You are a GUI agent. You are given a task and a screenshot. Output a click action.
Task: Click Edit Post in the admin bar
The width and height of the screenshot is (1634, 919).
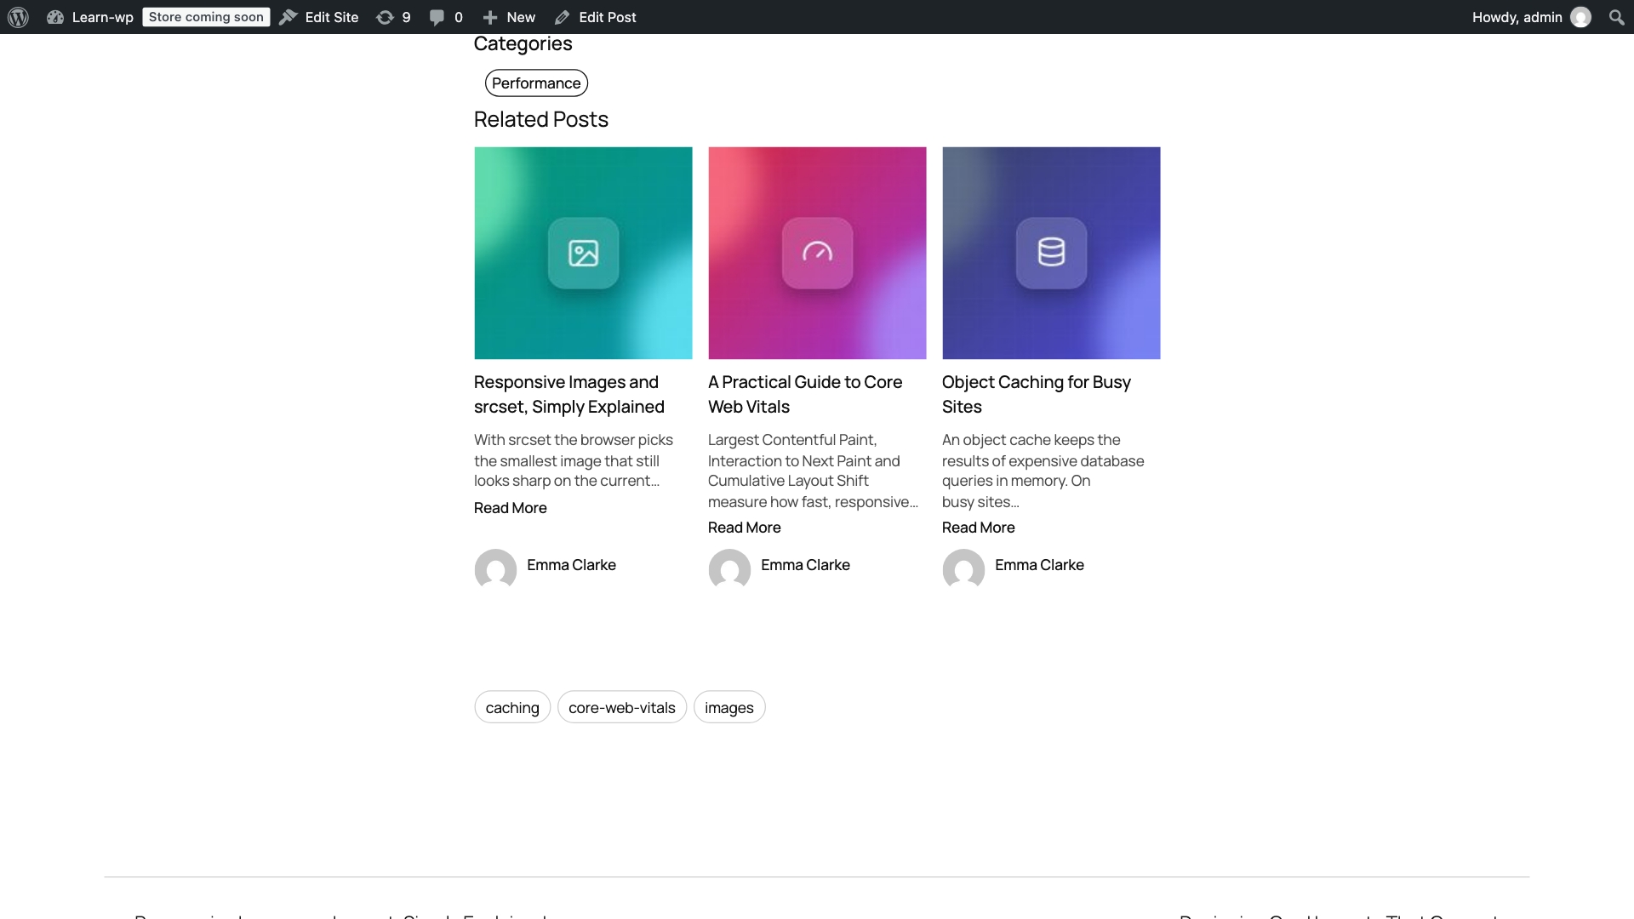coord(607,17)
